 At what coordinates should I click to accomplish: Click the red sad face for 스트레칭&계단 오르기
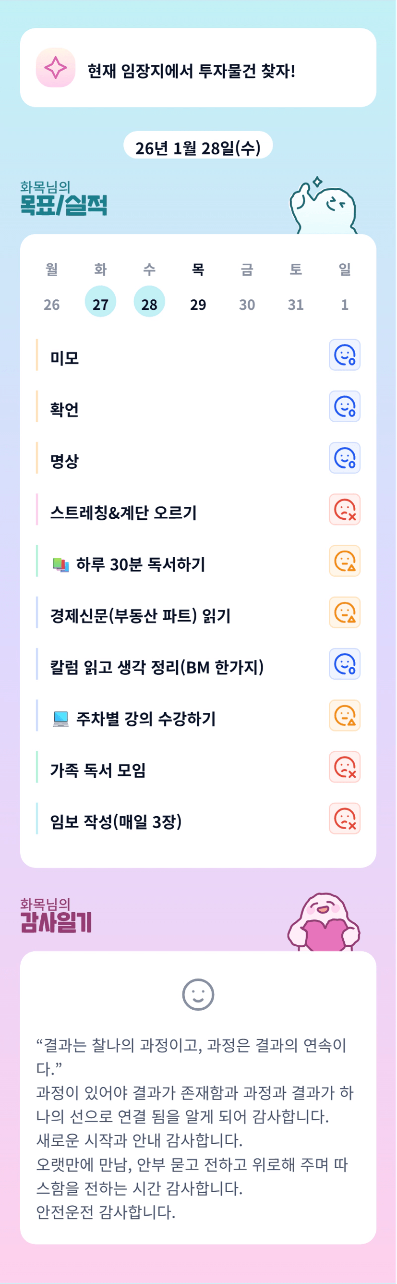coord(344,509)
